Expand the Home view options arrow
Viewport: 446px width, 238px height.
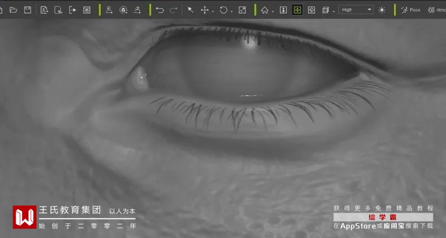272,12
